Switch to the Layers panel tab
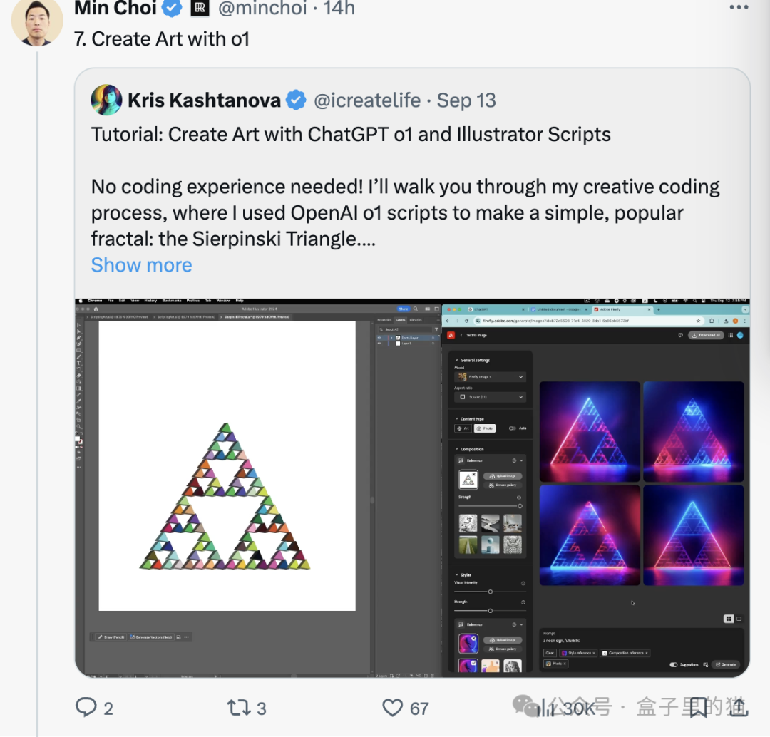The image size is (770, 737). 400,320
